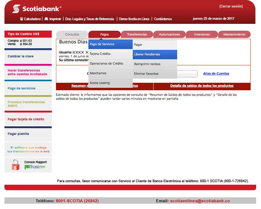The width and height of the screenshot is (261, 209).
Task: Click the Trusteer Rapport padlock icon
Action: click(15, 165)
